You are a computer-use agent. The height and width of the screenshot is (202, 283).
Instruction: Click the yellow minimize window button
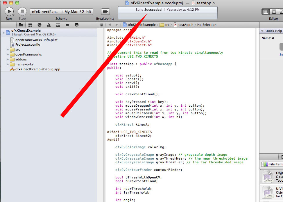pos(11,3)
